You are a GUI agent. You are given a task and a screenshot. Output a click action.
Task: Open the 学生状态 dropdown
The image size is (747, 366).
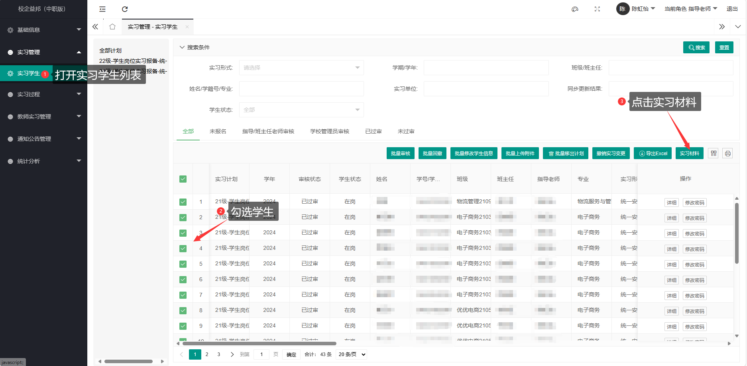pos(301,110)
